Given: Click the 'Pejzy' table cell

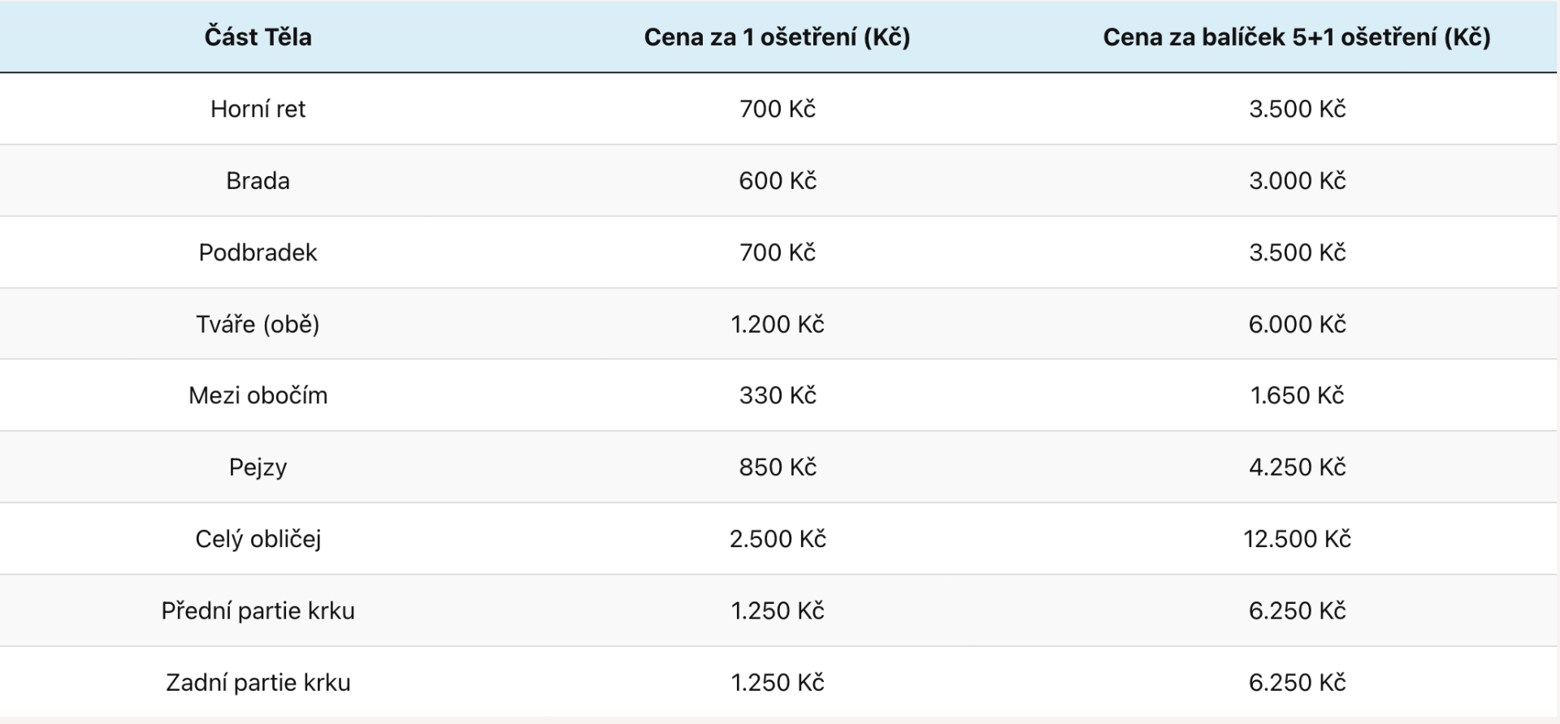Looking at the screenshot, I should pyautogui.click(x=258, y=467).
